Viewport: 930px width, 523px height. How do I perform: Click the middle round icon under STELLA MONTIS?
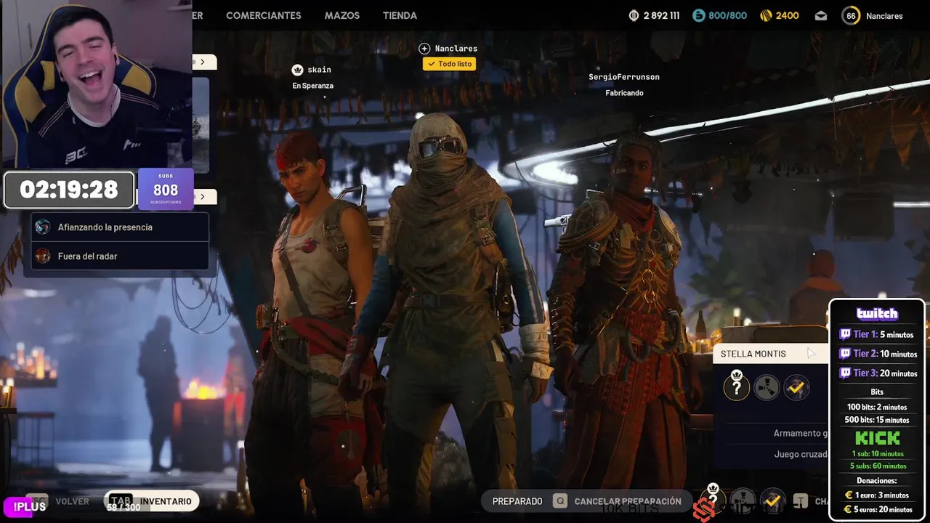tap(767, 388)
